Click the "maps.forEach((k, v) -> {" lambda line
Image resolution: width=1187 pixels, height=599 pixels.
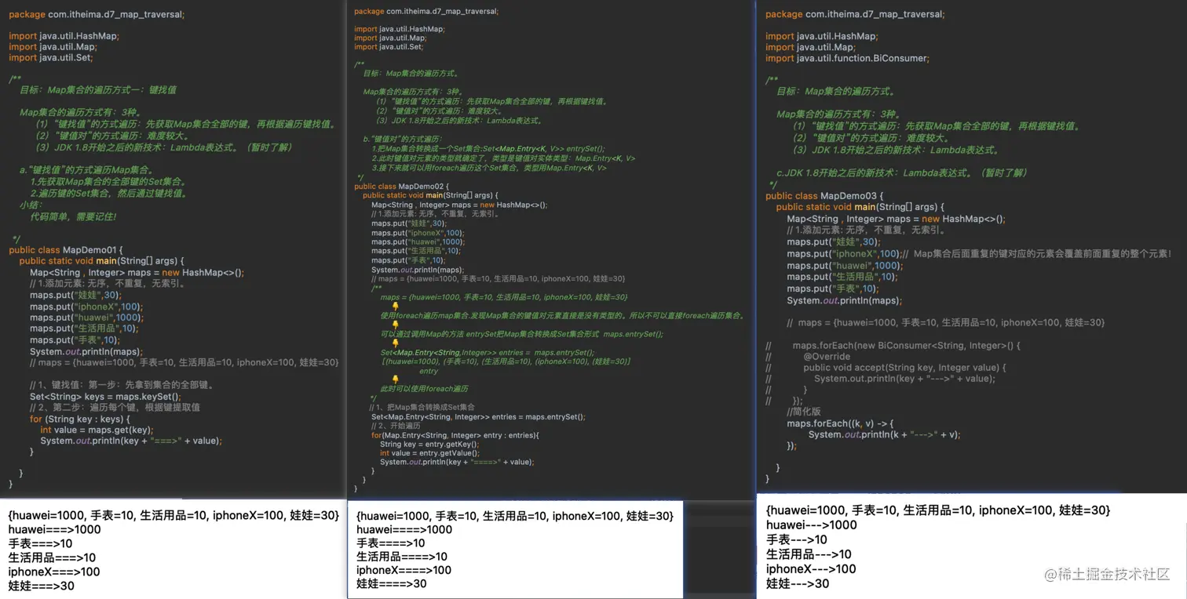pos(840,423)
